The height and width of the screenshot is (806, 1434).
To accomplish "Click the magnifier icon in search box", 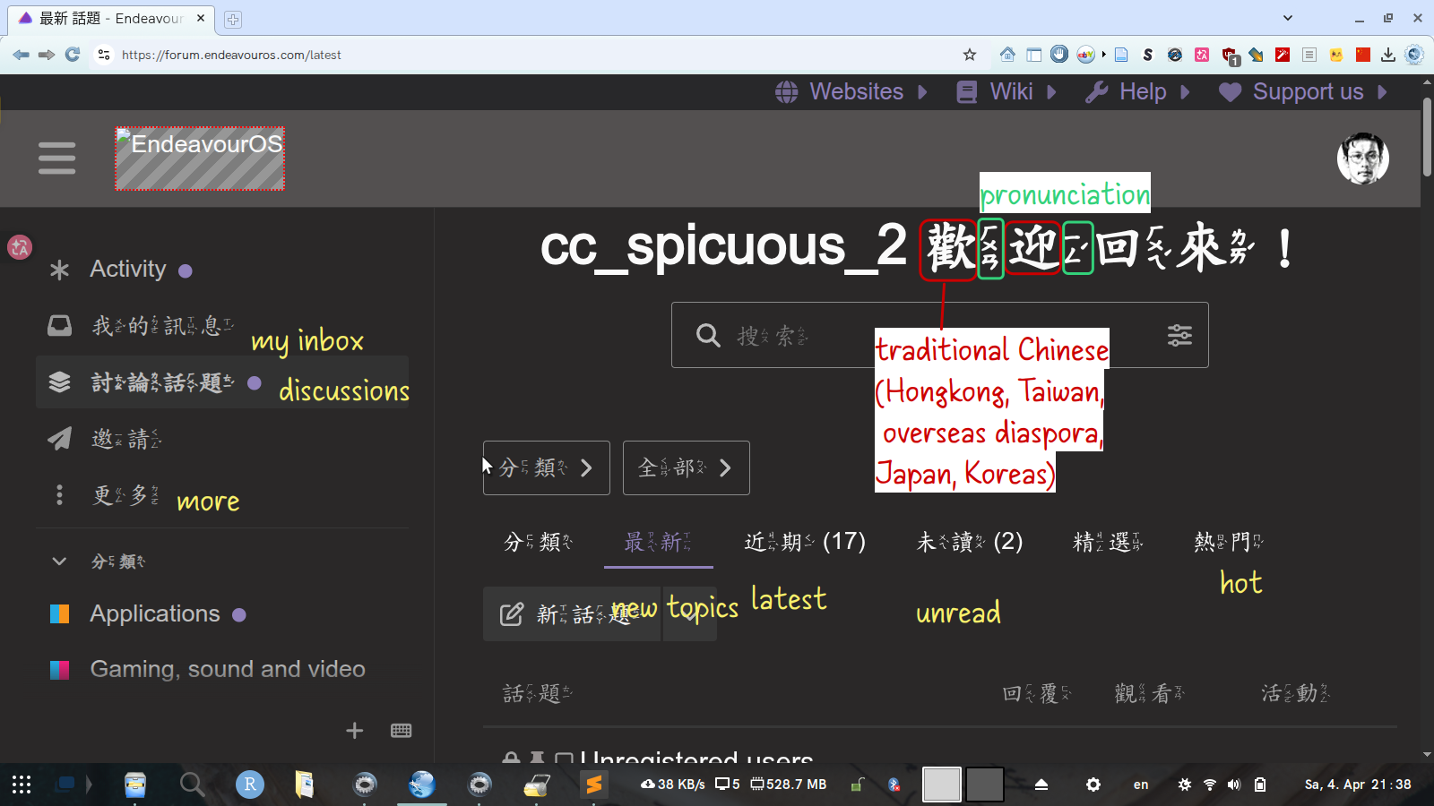I will (708, 335).
